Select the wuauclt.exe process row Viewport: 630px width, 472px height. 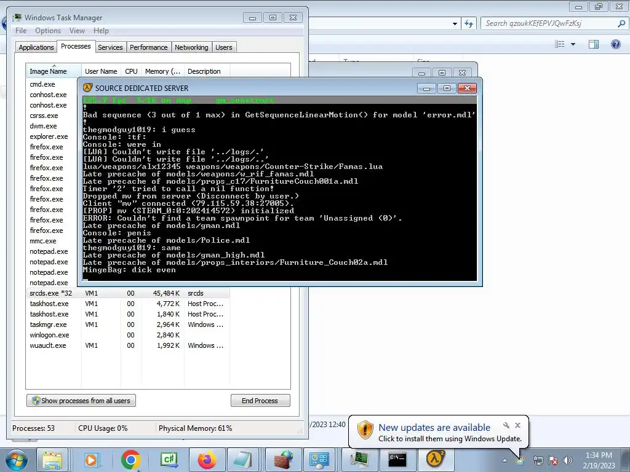tap(128, 345)
